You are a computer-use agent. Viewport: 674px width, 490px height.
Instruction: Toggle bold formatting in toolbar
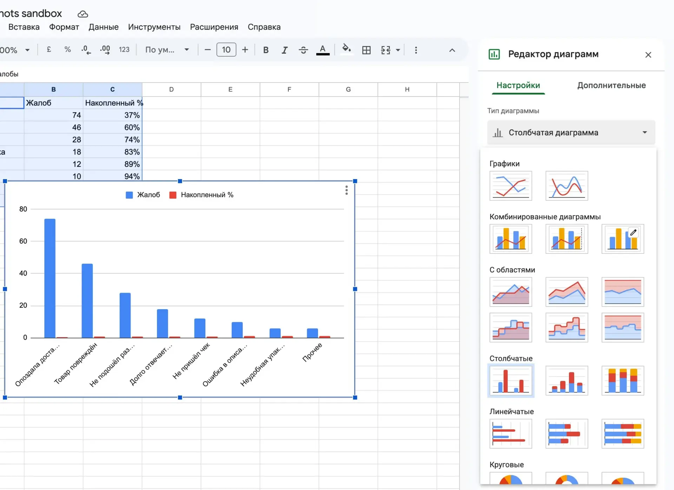coord(266,50)
